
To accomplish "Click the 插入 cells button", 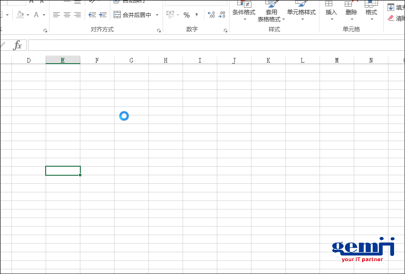I will 331,13.
